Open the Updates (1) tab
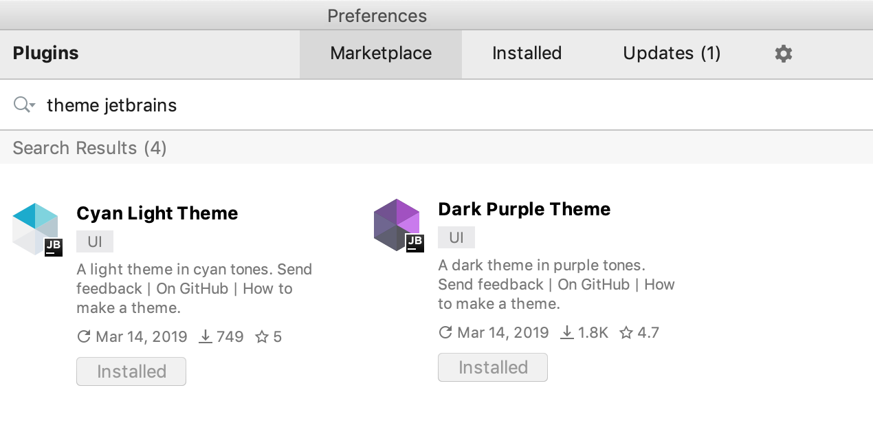 pyautogui.click(x=672, y=54)
